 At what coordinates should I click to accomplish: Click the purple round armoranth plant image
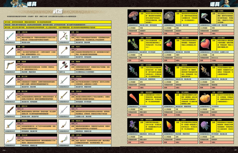(x=205, y=126)
